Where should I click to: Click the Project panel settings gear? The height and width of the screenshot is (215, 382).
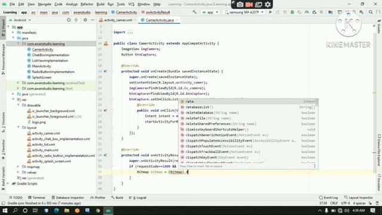pos(85,20)
